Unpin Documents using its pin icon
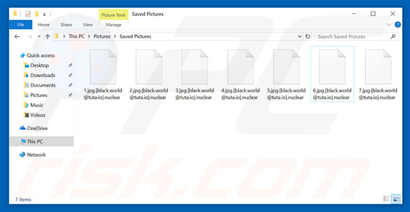The width and height of the screenshot is (410, 212). click(70, 86)
